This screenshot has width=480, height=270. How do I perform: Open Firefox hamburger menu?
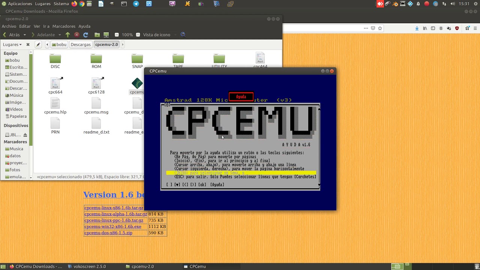click(x=475, y=28)
